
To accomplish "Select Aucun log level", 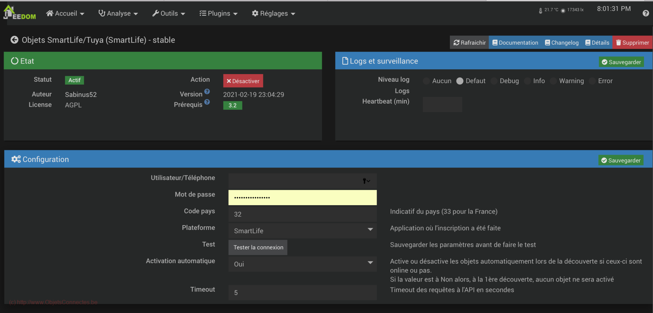I will coord(427,81).
